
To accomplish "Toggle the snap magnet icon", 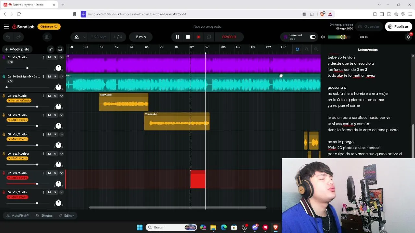I will coord(297,49).
